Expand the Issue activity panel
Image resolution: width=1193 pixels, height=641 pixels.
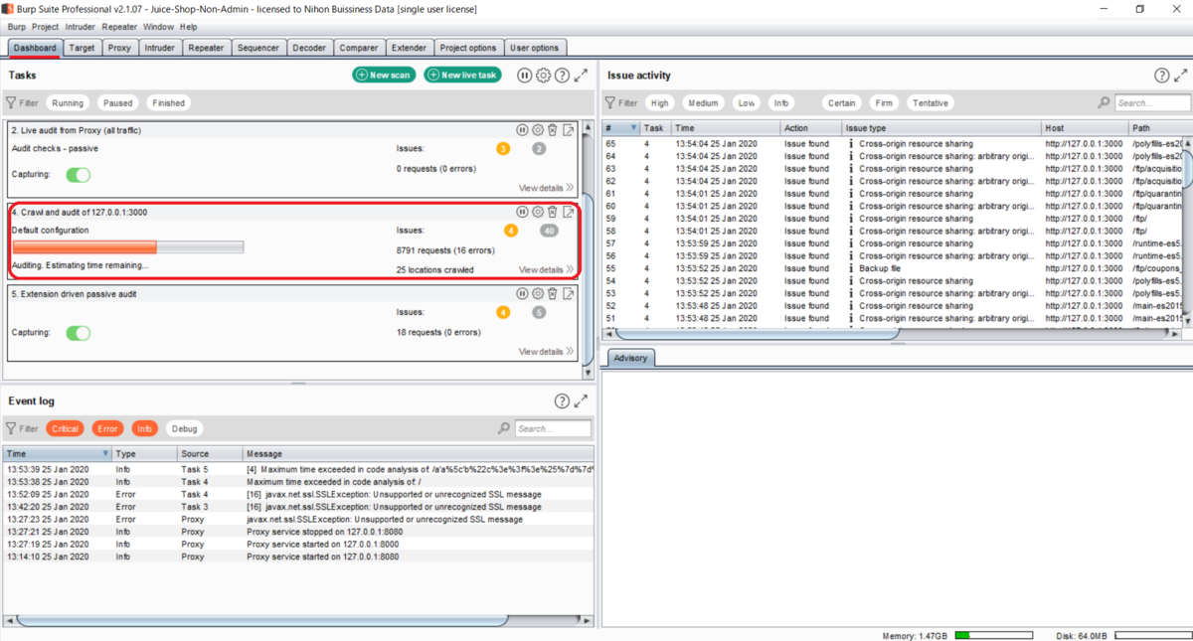tap(1180, 76)
